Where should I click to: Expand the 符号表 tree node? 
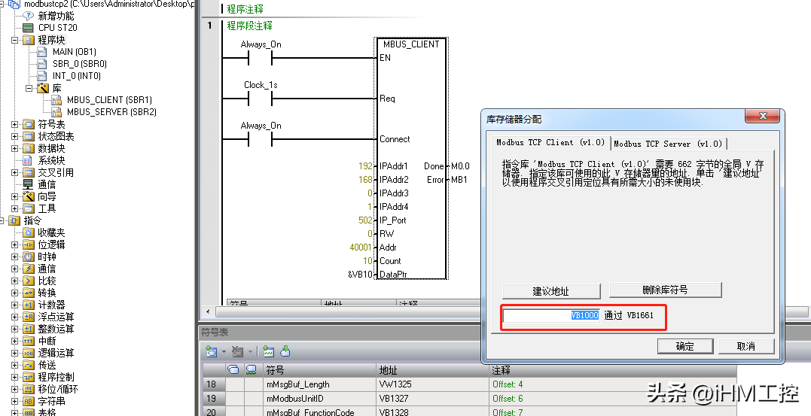pyautogui.click(x=15, y=124)
